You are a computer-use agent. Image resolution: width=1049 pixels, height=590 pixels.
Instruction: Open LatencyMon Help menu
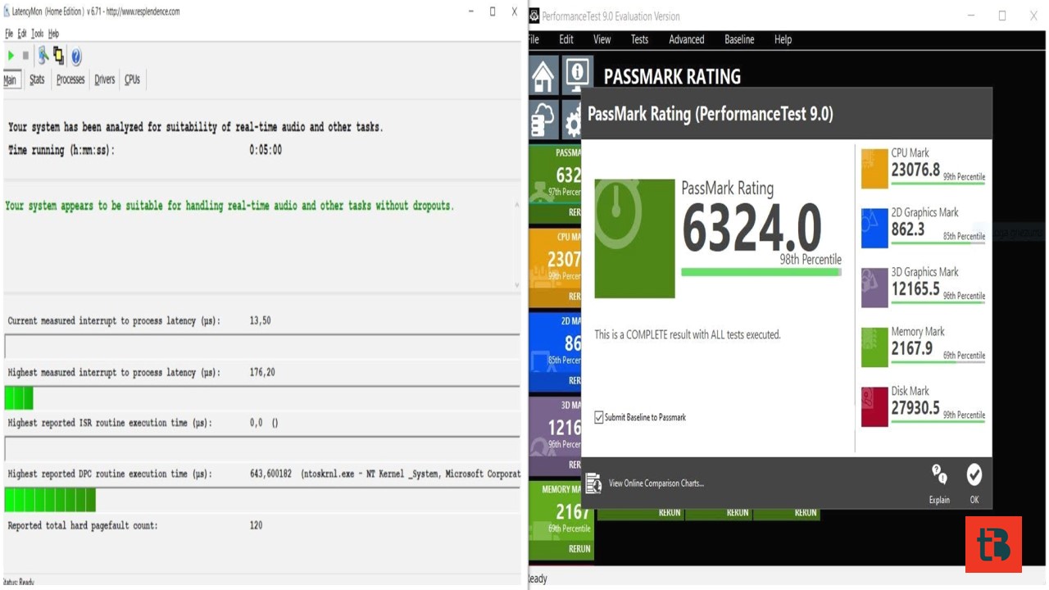point(53,34)
